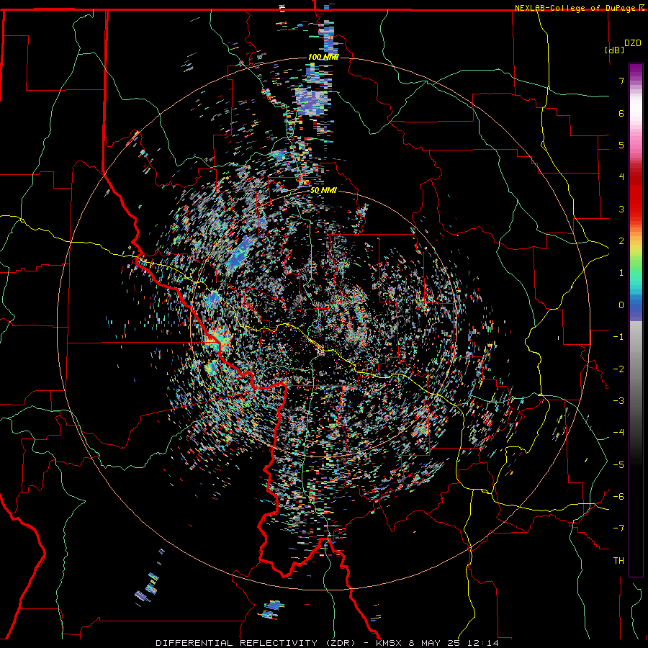Click the ZDR color scale bar
The width and height of the screenshot is (648, 648).
tap(636, 320)
